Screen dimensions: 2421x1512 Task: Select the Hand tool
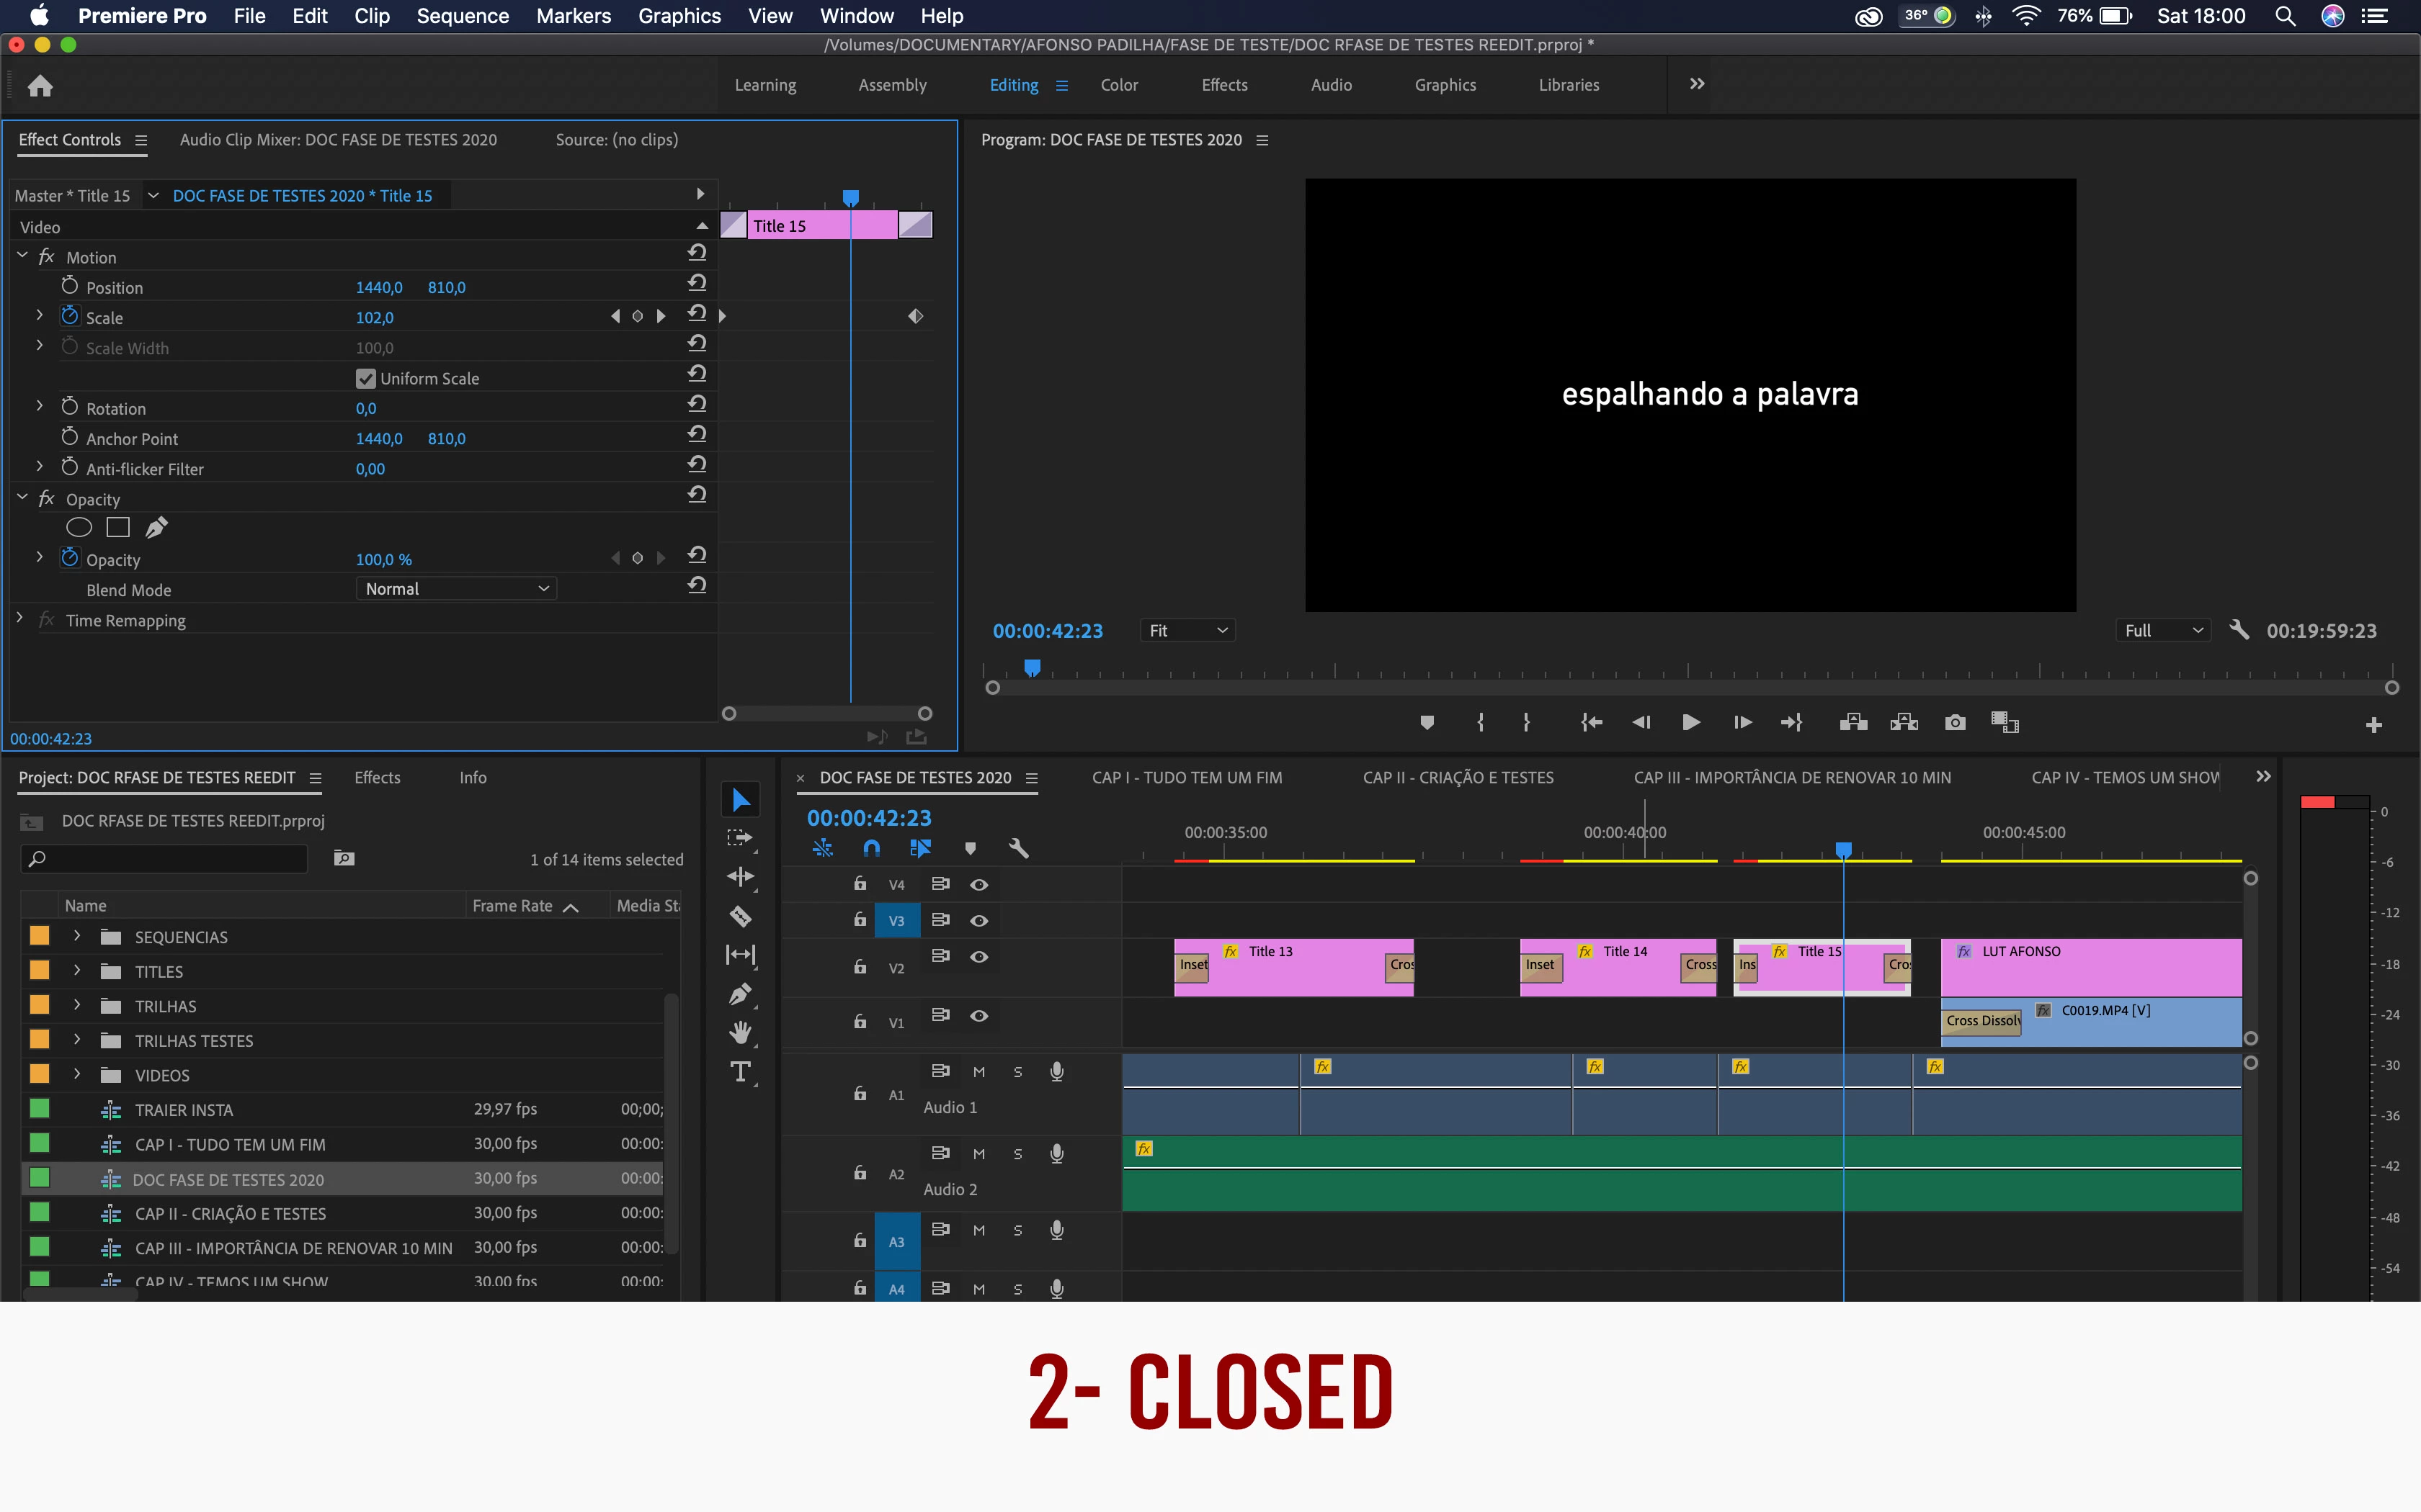pyautogui.click(x=740, y=1032)
